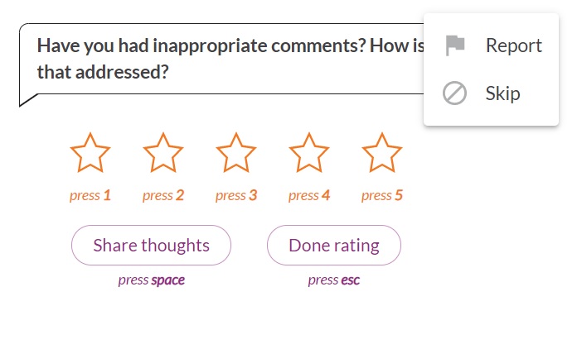This screenshot has width=582, height=349.
Task: Click the circle-slash Skip icon
Action: click(454, 93)
